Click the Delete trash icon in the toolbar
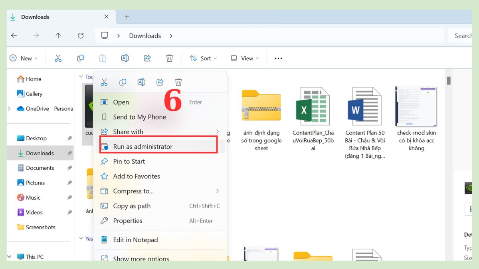Screen dimensions: 479x269 (x=170, y=58)
